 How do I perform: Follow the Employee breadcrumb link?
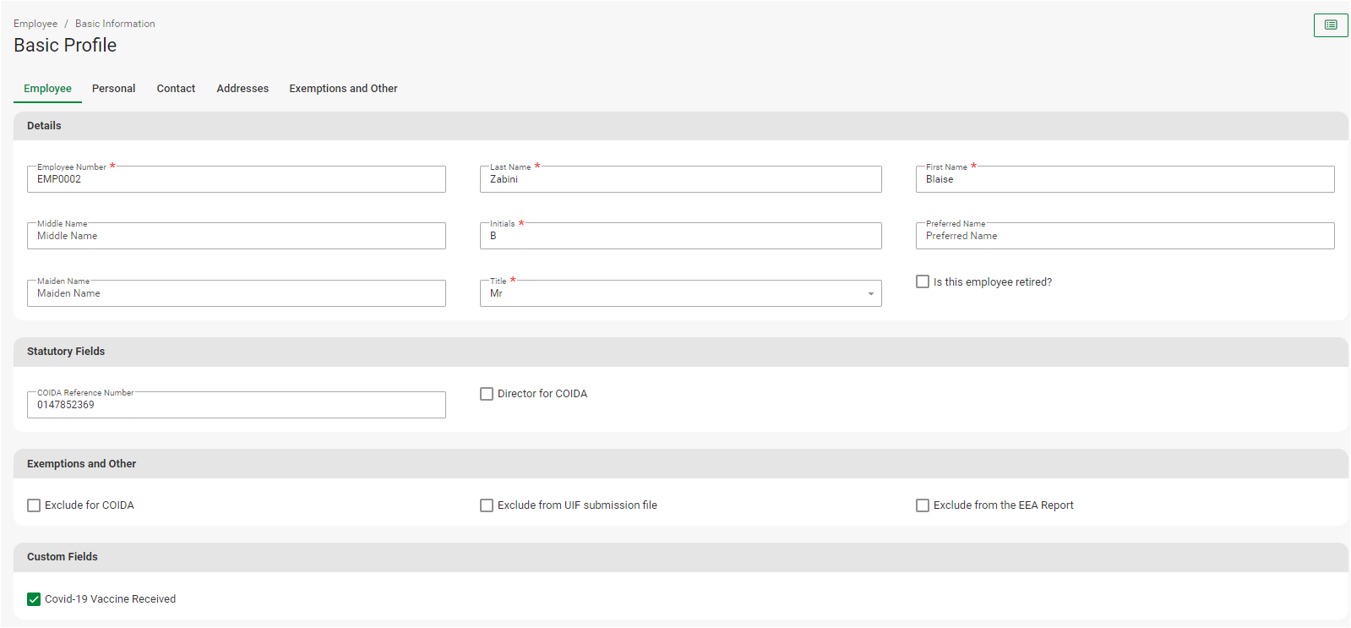click(x=35, y=24)
